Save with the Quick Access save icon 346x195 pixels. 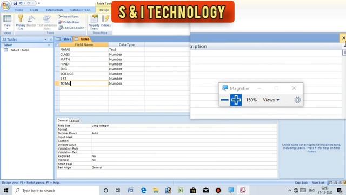tap(15, 3)
